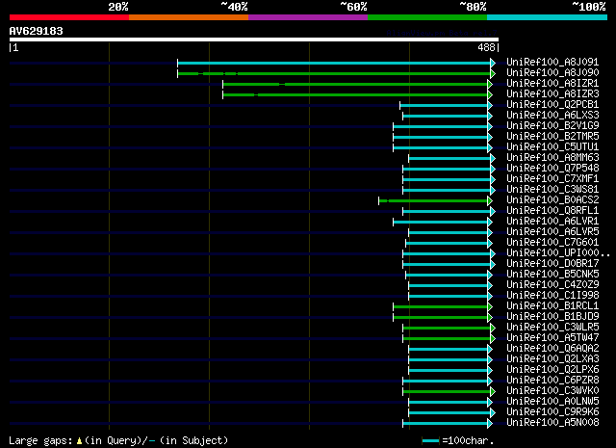Screen dimensions: 616x448
Task: Select the UniRef100_B2TMR5 hit name
Action: 552,136
